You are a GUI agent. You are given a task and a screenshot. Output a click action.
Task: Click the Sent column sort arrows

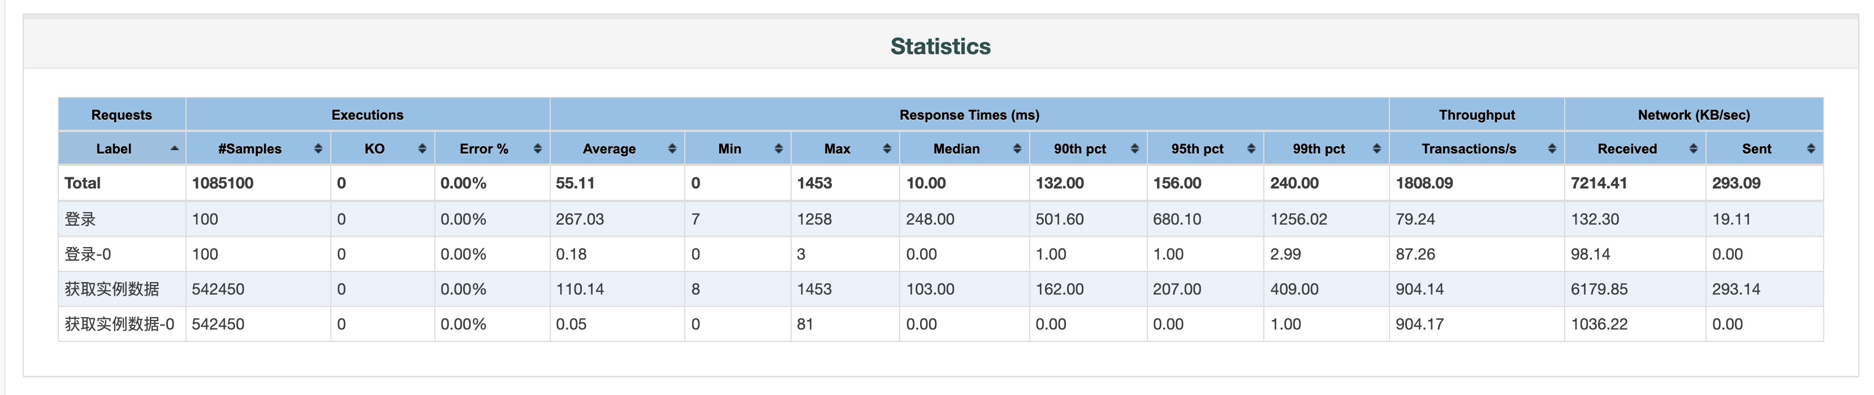pyautogui.click(x=1811, y=149)
